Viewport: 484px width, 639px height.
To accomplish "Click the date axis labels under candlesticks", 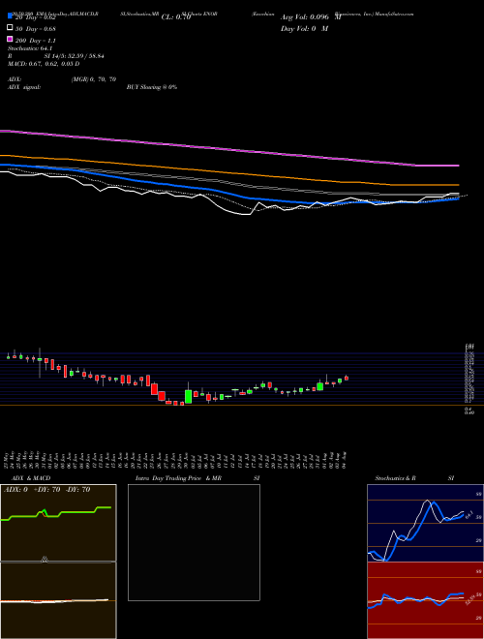I will click(176, 460).
